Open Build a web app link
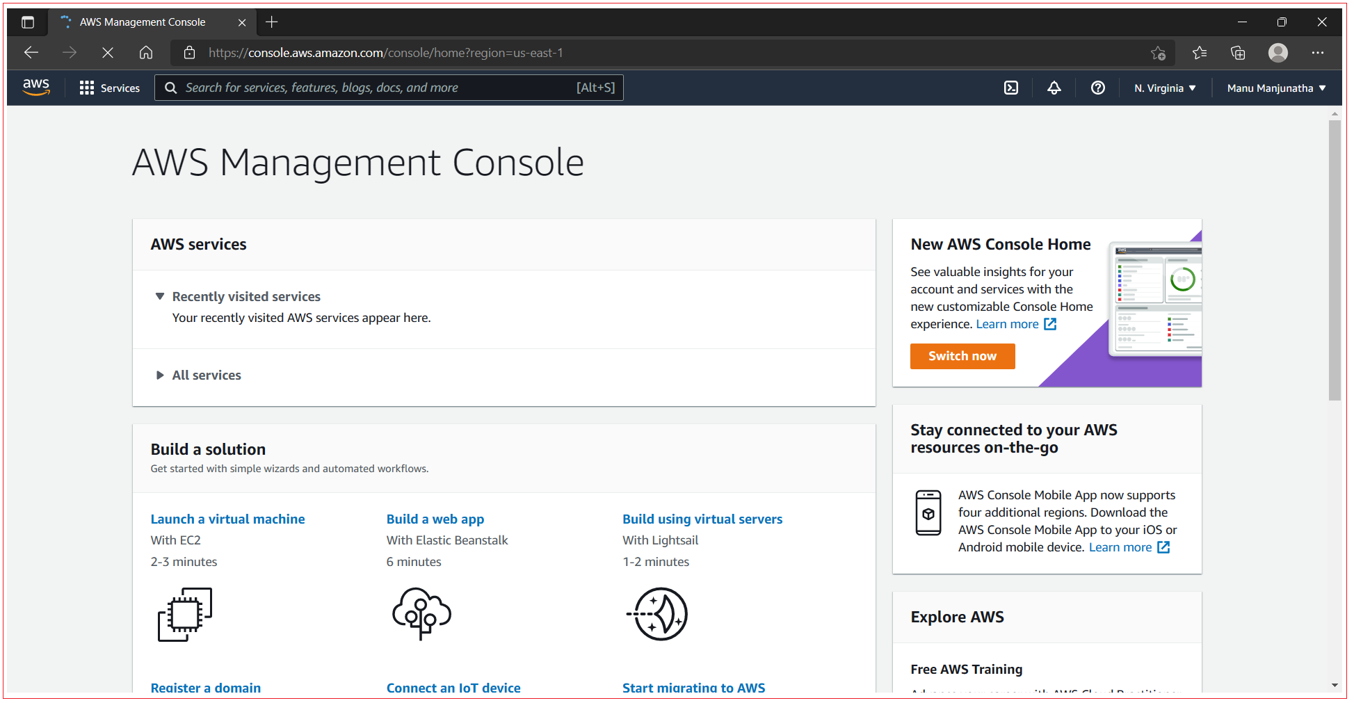Viewport: 1354px width, 703px height. tap(435, 519)
